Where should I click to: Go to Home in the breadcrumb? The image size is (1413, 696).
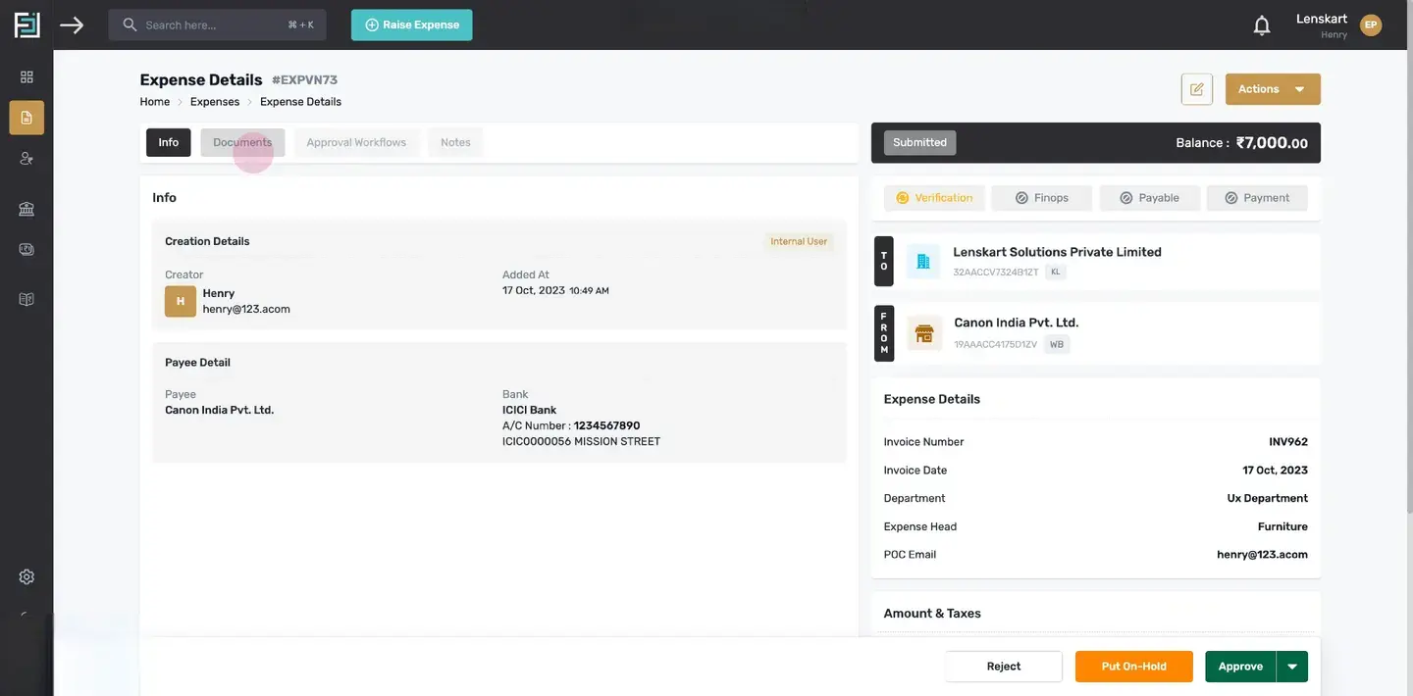pyautogui.click(x=155, y=102)
